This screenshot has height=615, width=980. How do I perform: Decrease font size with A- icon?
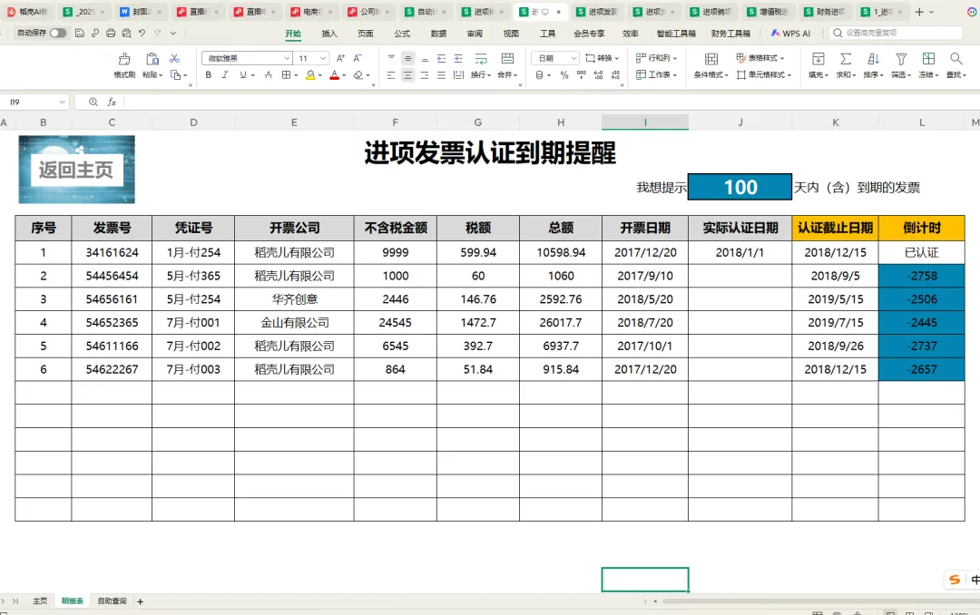tap(358, 58)
